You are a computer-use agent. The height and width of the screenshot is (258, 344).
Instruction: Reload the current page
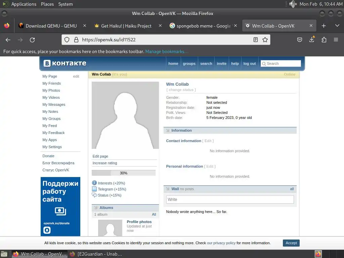click(32, 40)
